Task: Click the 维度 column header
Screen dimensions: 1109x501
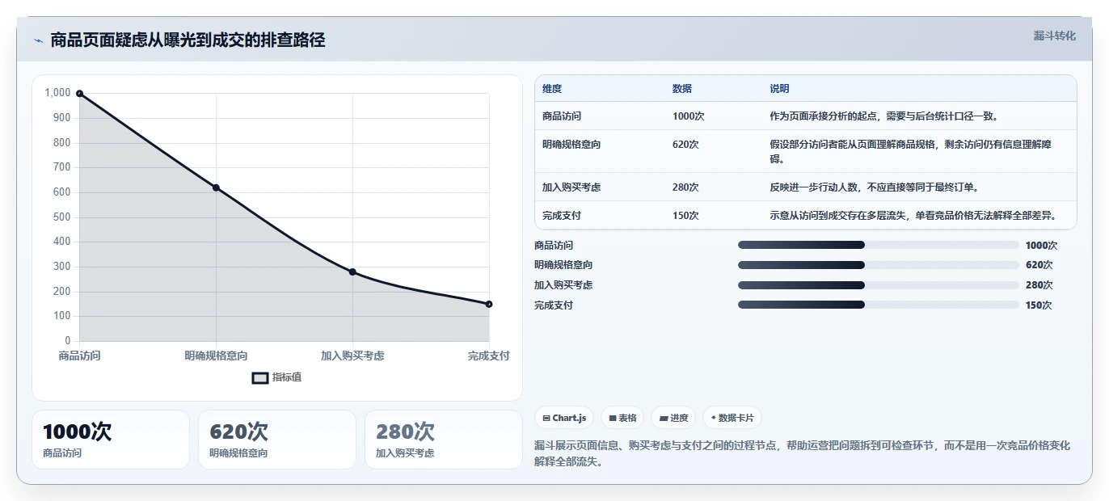Action: [x=552, y=89]
